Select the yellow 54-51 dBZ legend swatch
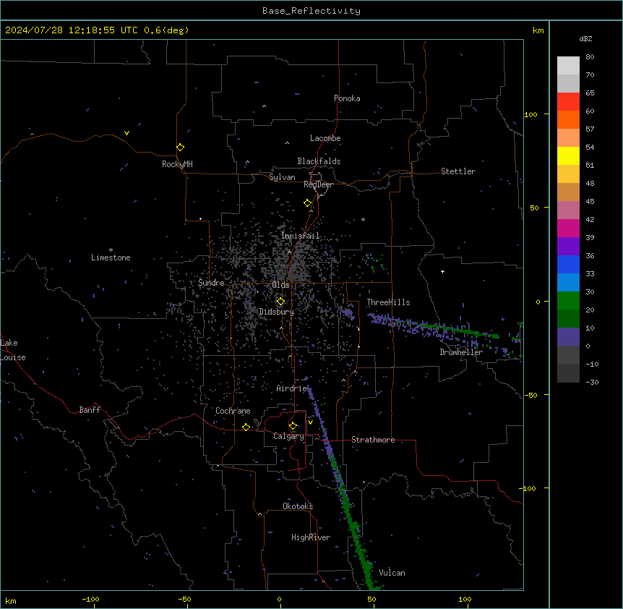623x609 pixels. click(568, 156)
